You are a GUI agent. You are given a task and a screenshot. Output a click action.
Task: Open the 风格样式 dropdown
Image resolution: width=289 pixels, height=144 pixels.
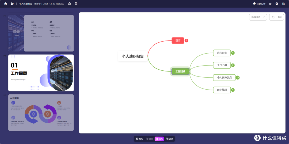258,17
